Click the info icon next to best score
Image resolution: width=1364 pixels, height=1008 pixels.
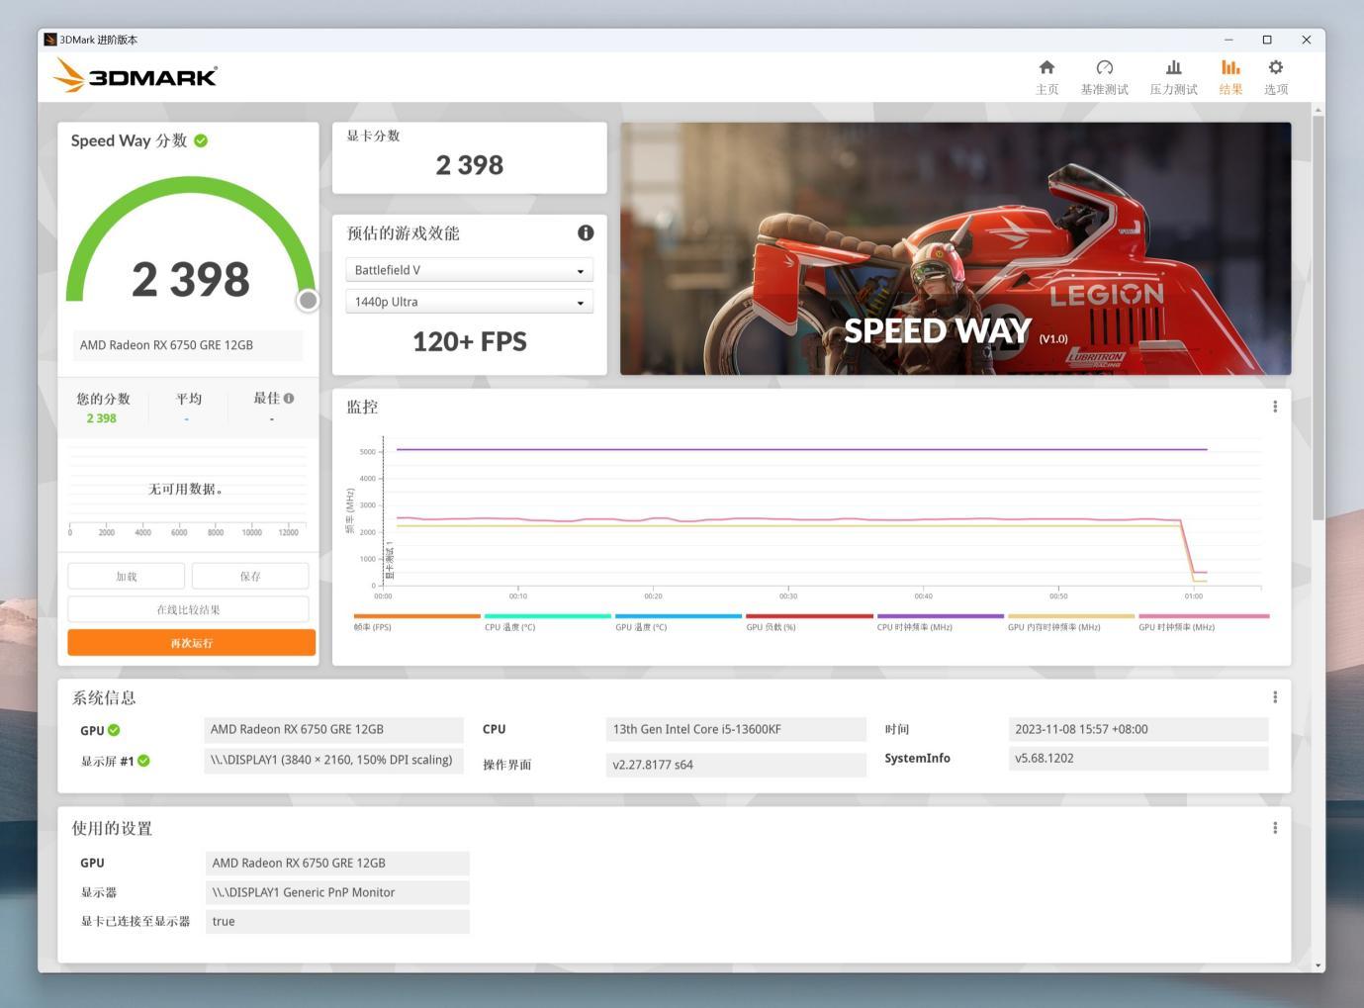click(x=289, y=398)
